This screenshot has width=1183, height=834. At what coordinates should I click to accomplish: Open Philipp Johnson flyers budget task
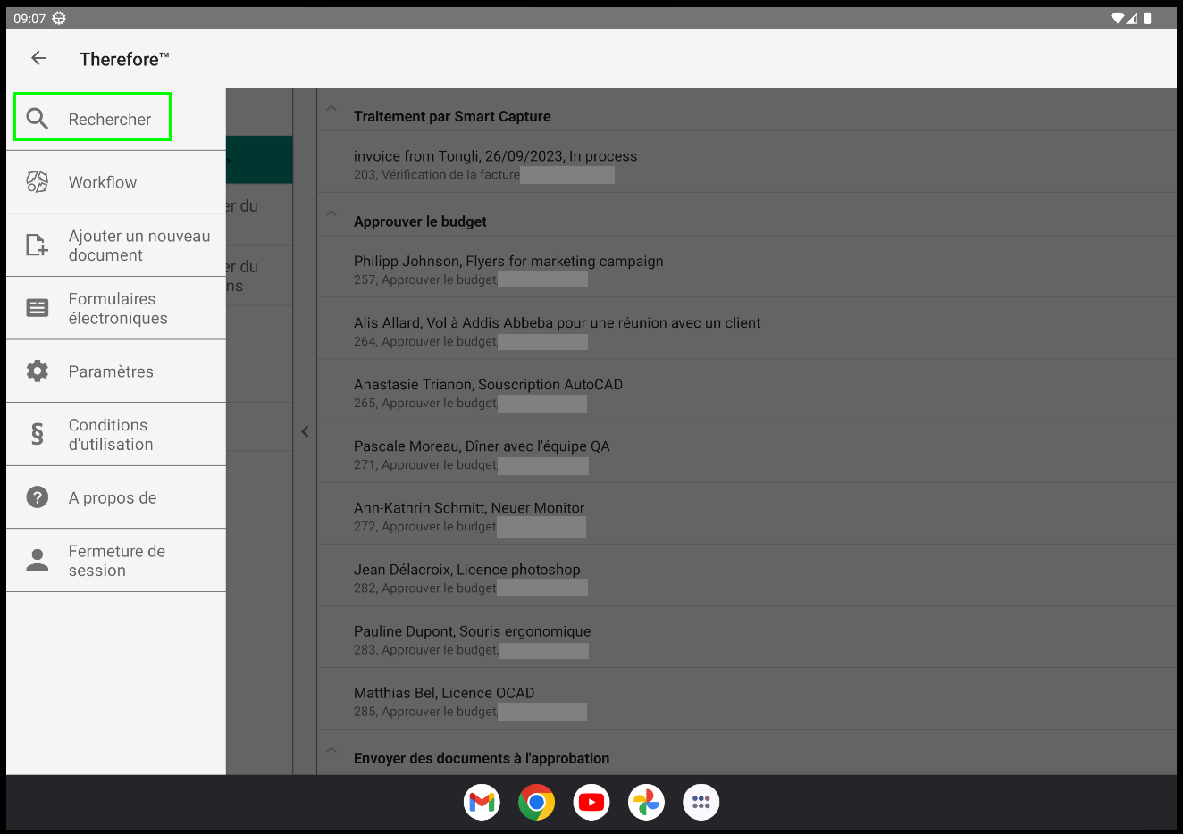point(747,267)
